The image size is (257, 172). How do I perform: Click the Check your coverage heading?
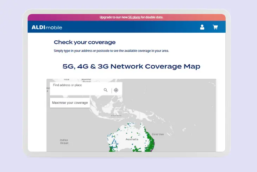click(x=84, y=42)
